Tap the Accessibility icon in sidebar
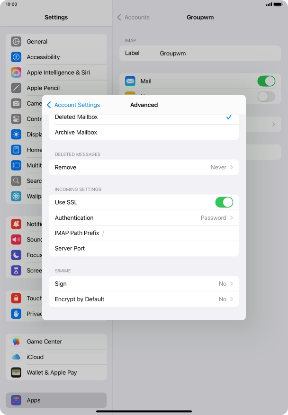 click(x=17, y=57)
